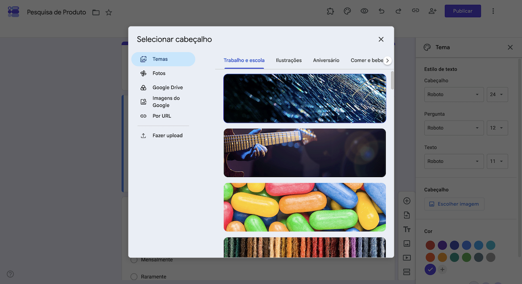Move form to folder icon
This screenshot has height=284, width=522.
(96, 12)
